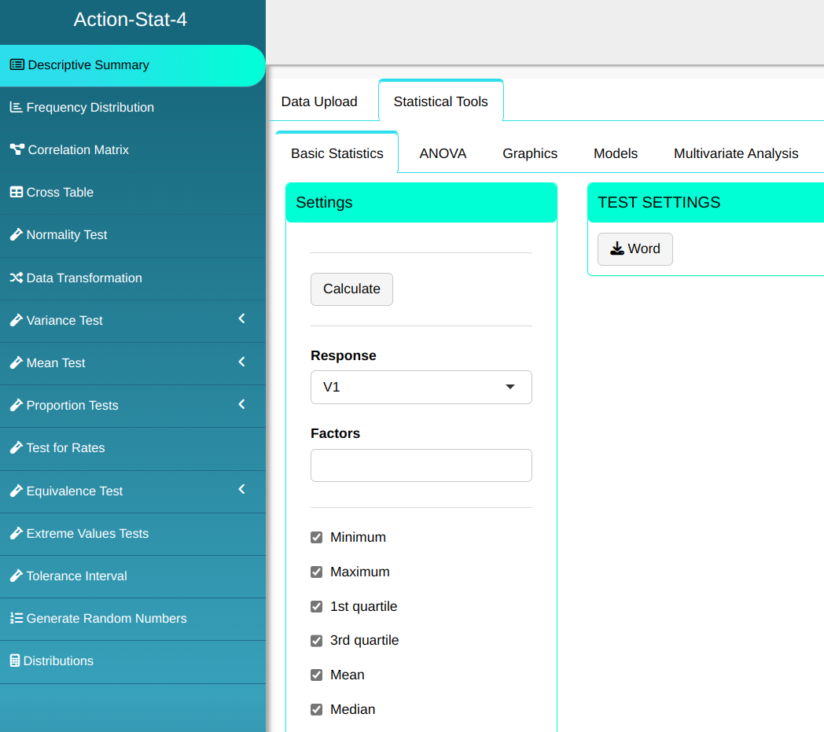The image size is (824, 732).
Task: Click the Distributions calculator icon
Action: [14, 660]
